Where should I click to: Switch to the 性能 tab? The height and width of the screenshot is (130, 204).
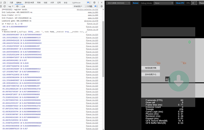click(x=46, y=3)
